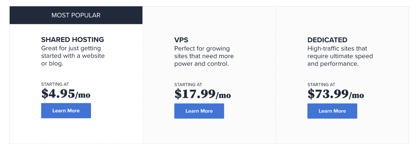The image size is (416, 151).
Task: Click the $4.95 price text
Action: [x=58, y=93]
